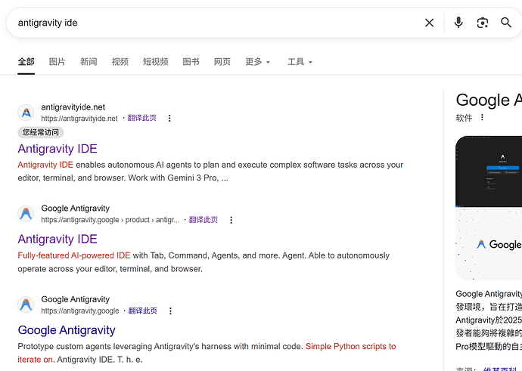Open the knowledge panel three-dot menu beside 软件
The width and height of the screenshot is (522, 371).
(482, 117)
